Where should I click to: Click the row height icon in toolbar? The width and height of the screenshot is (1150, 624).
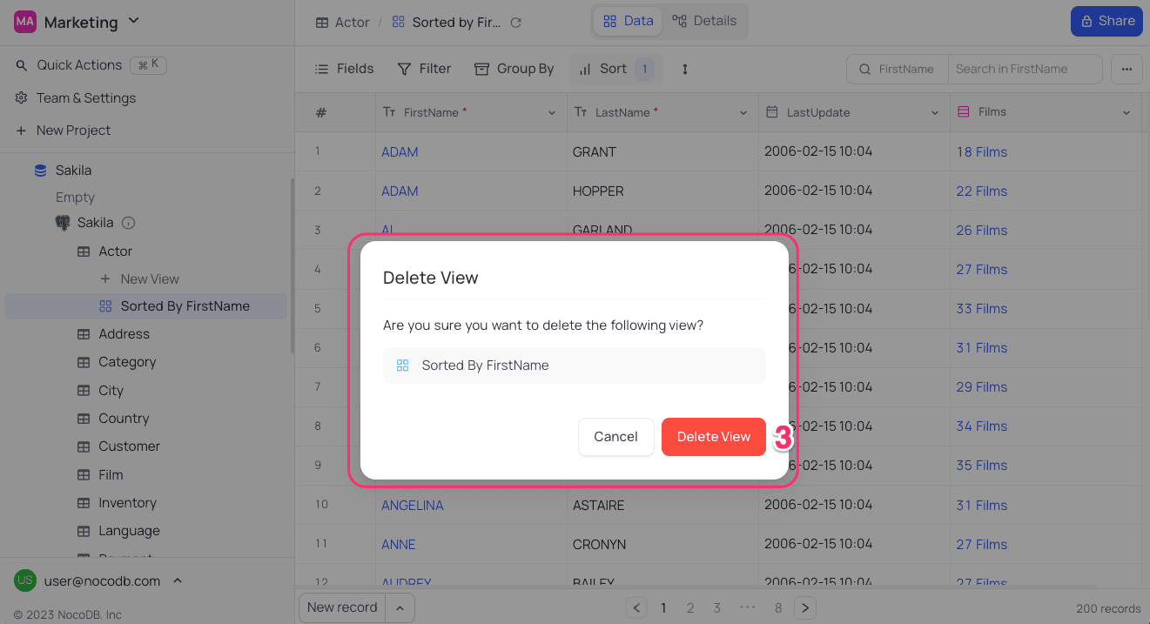[x=684, y=69]
